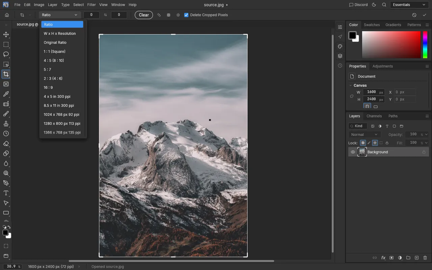Viewport: 432px width, 270px height.
Task: Activate the Type tool
Action: coord(6,193)
